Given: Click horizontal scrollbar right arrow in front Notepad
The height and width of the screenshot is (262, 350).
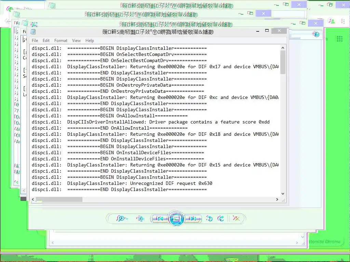Looking at the screenshot, I should coord(277,199).
